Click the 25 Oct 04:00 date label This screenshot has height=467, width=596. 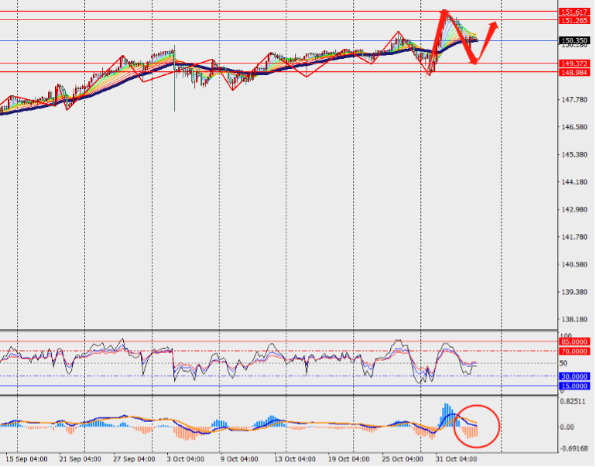pos(402,459)
